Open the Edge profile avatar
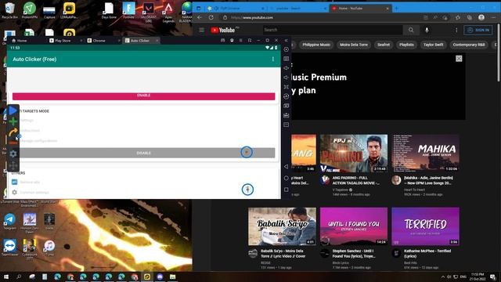This screenshot has width=501, height=282. point(481,17)
